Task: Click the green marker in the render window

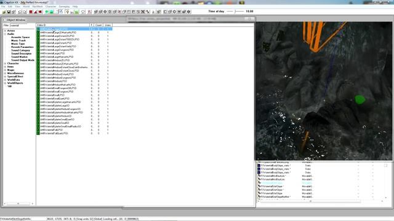Action: [x=360, y=99]
